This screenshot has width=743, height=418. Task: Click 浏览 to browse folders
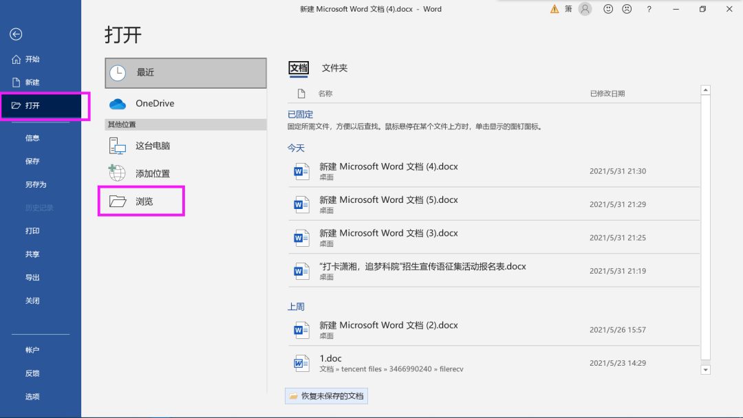tap(143, 201)
